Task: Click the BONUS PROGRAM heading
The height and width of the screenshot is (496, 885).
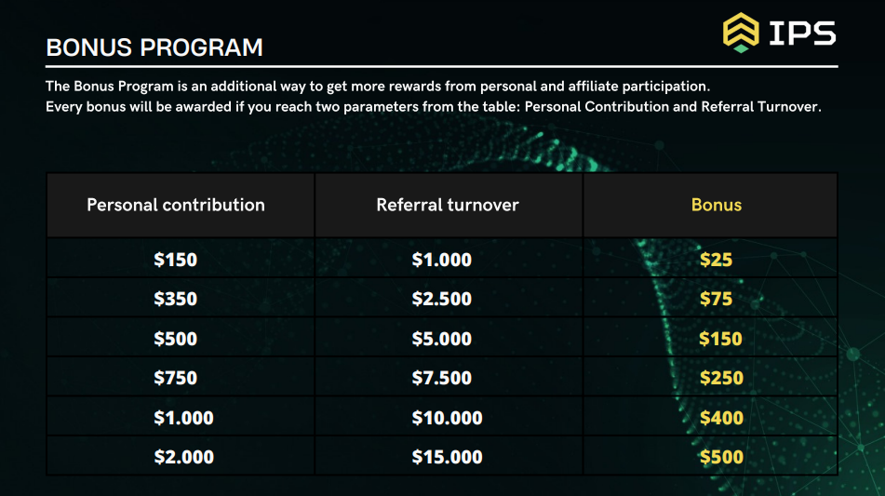Action: pos(154,47)
